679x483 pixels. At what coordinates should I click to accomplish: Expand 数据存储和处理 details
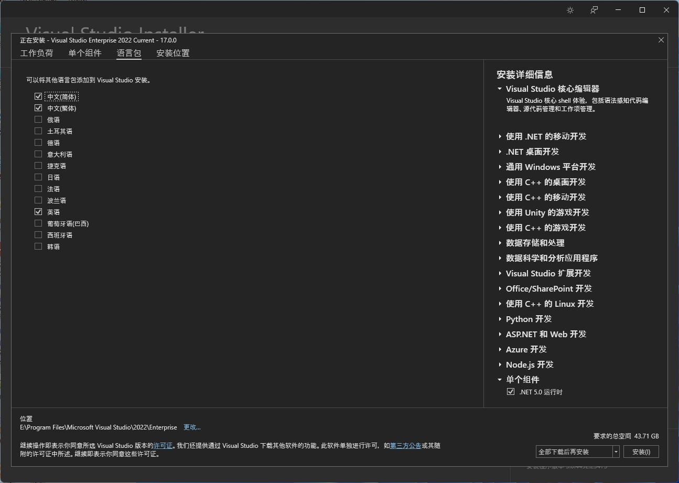coord(500,243)
